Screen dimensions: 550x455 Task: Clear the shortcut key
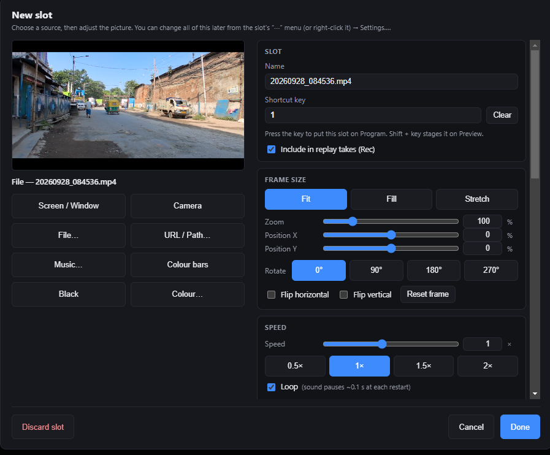[502, 115]
